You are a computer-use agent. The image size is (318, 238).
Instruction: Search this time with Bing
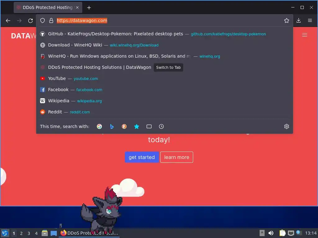coord(112,126)
